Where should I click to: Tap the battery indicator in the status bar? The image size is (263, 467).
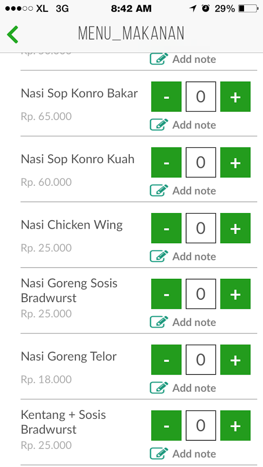pos(248,9)
